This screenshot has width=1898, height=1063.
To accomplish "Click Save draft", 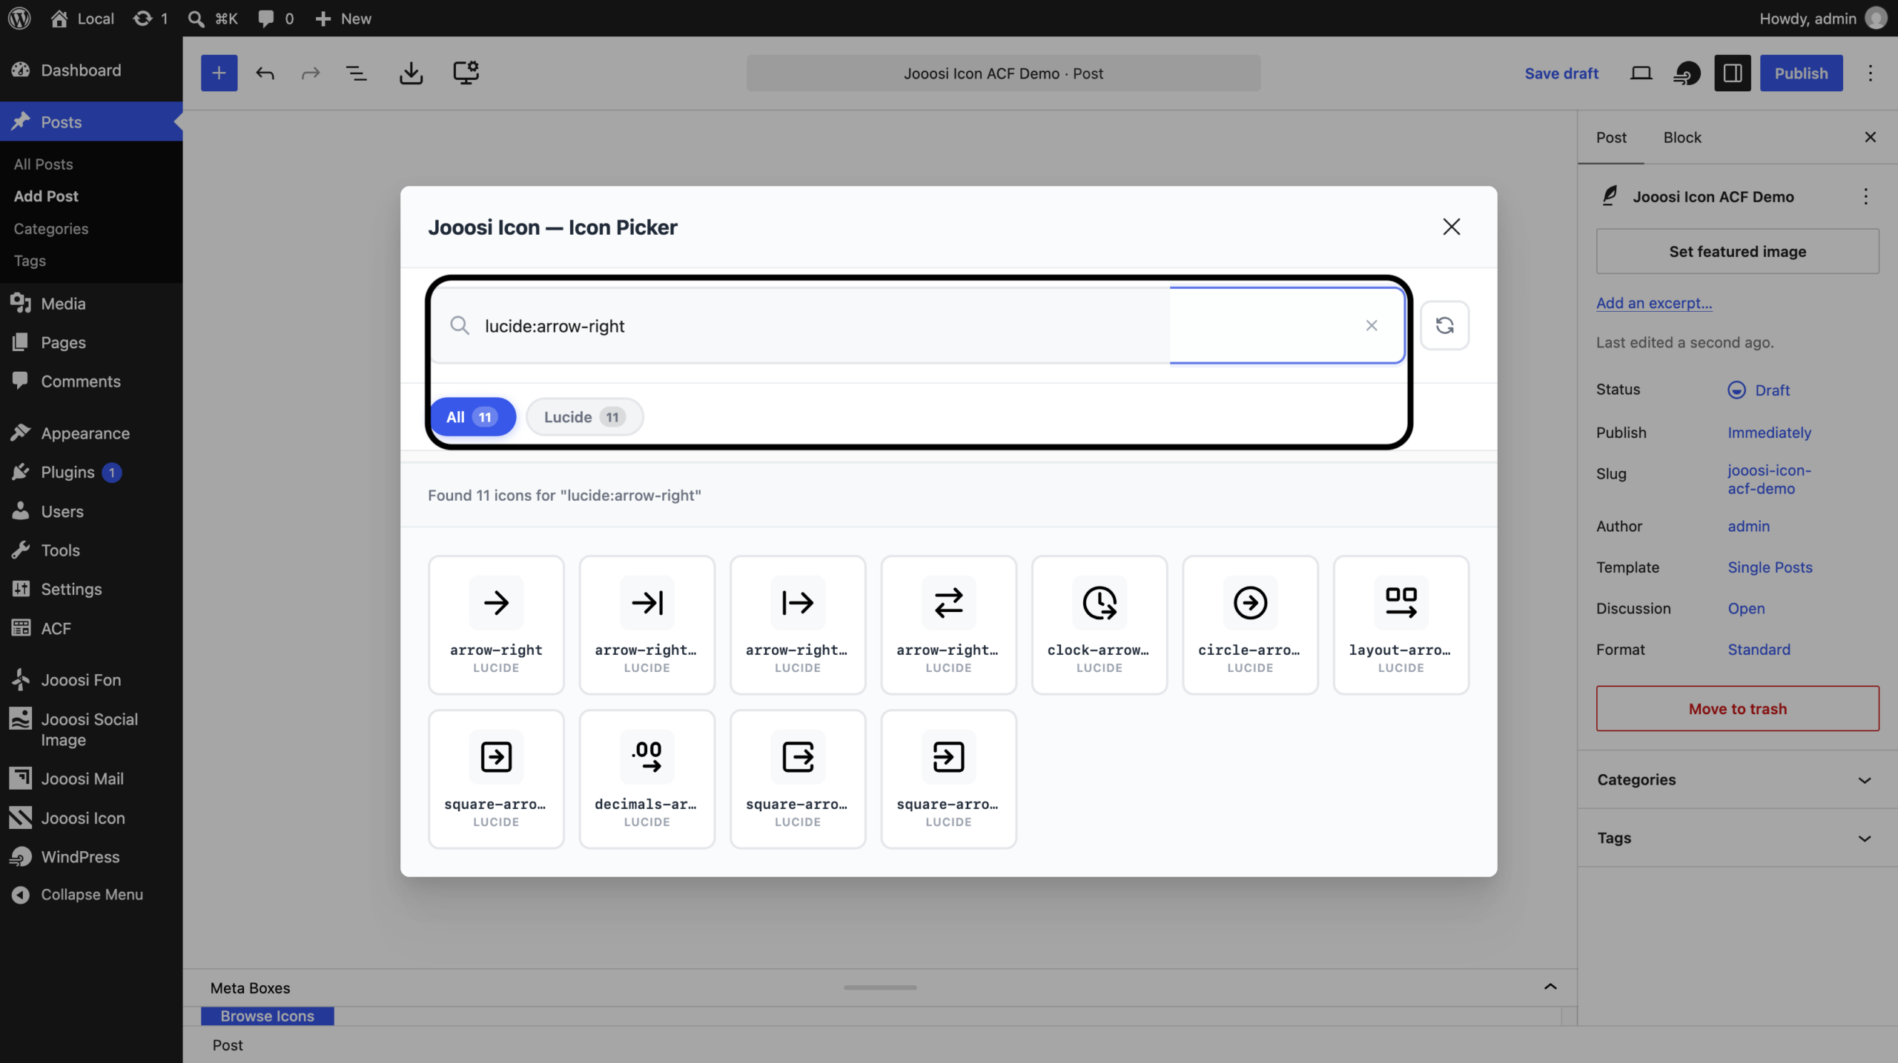I will [x=1561, y=73].
